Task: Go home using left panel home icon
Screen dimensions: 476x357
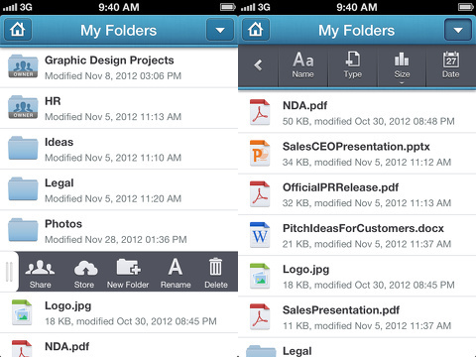Action: coord(18,30)
